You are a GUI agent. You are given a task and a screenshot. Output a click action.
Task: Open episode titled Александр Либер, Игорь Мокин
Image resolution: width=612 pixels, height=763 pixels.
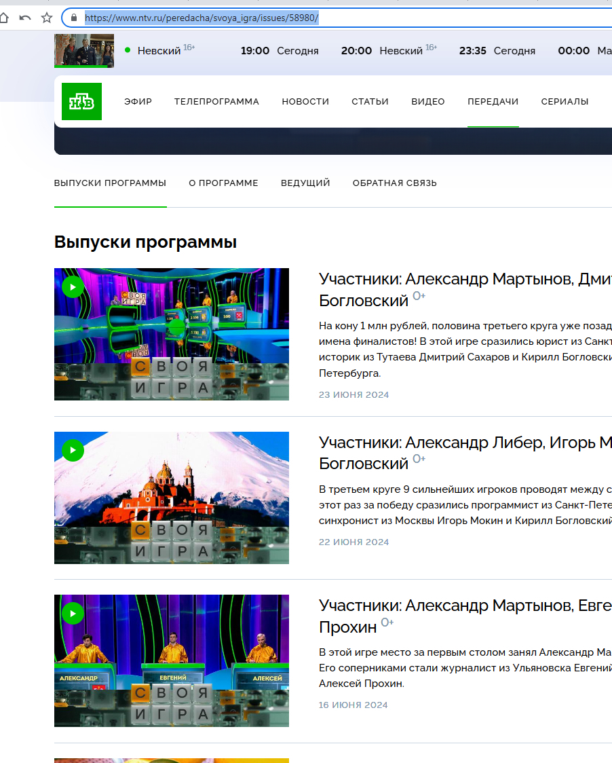point(465,453)
